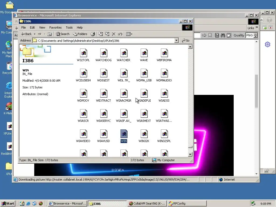Viewport: 276px width, 207px height.
Task: Open the Start menu
Action: click(x=8, y=203)
